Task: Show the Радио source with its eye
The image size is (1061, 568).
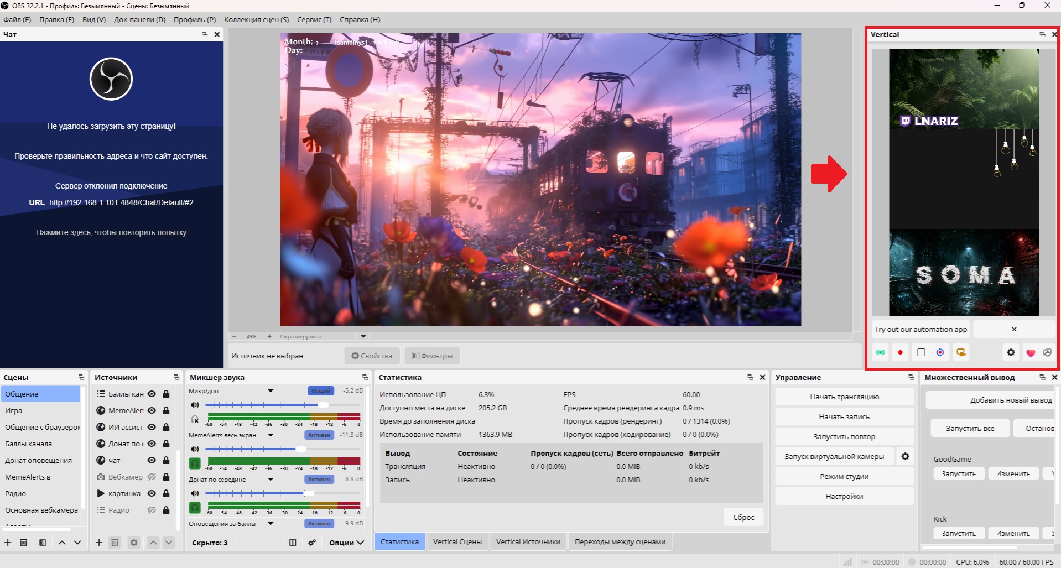Action: pyautogui.click(x=152, y=510)
